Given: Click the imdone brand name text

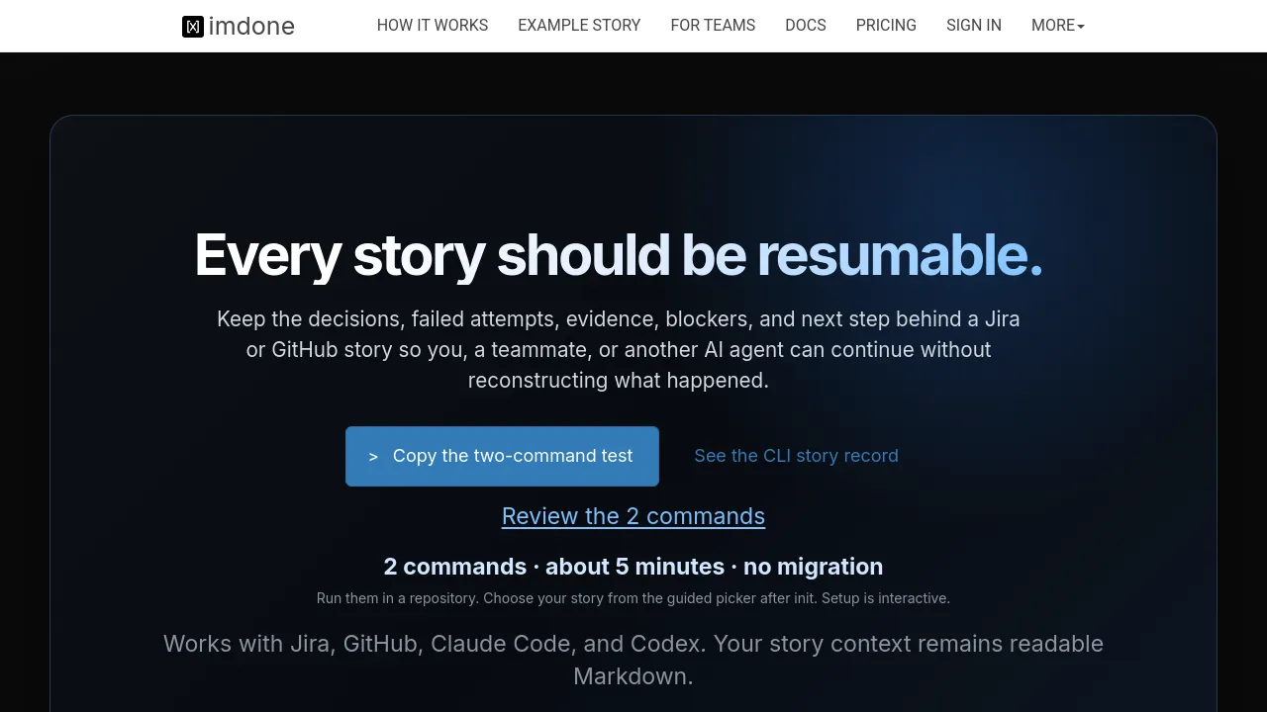Looking at the screenshot, I should 251,27.
